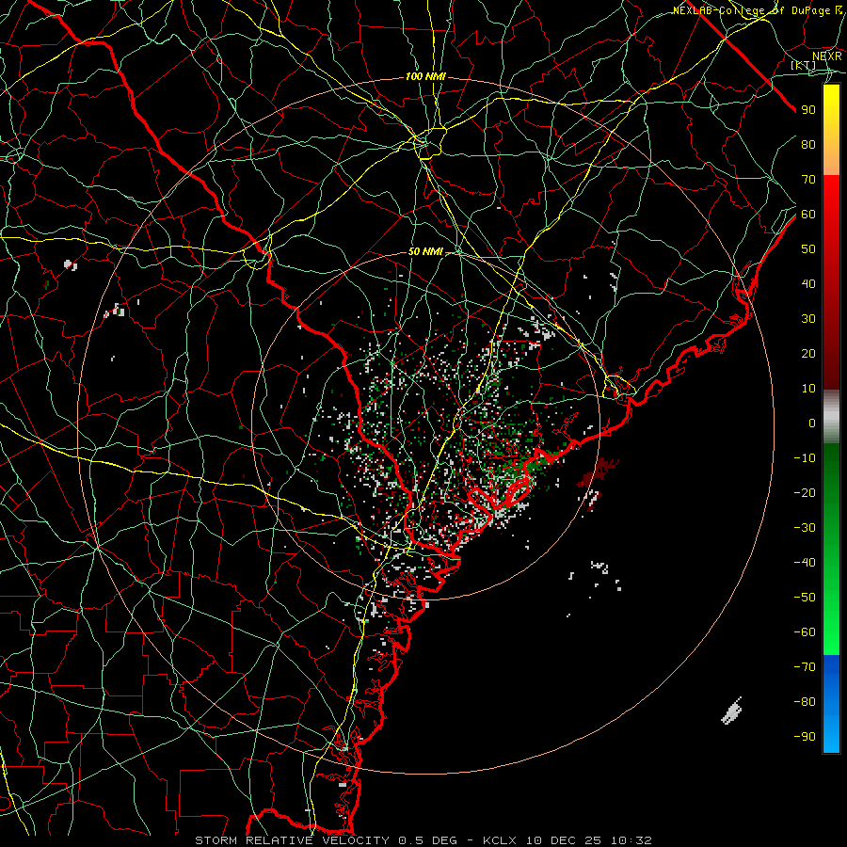This screenshot has width=847, height=847.
Task: Select the 20 knot value on the color scale
Action: click(808, 353)
